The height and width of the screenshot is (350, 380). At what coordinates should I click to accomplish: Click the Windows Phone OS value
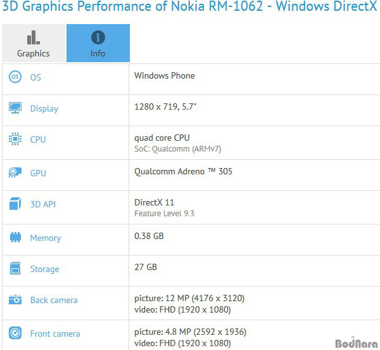165,75
